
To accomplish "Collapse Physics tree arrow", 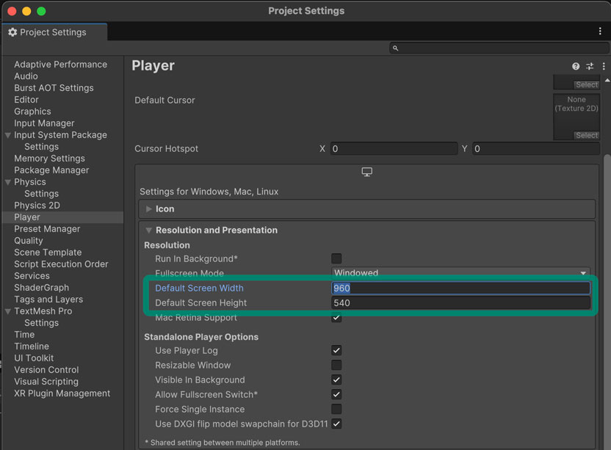I will point(8,182).
